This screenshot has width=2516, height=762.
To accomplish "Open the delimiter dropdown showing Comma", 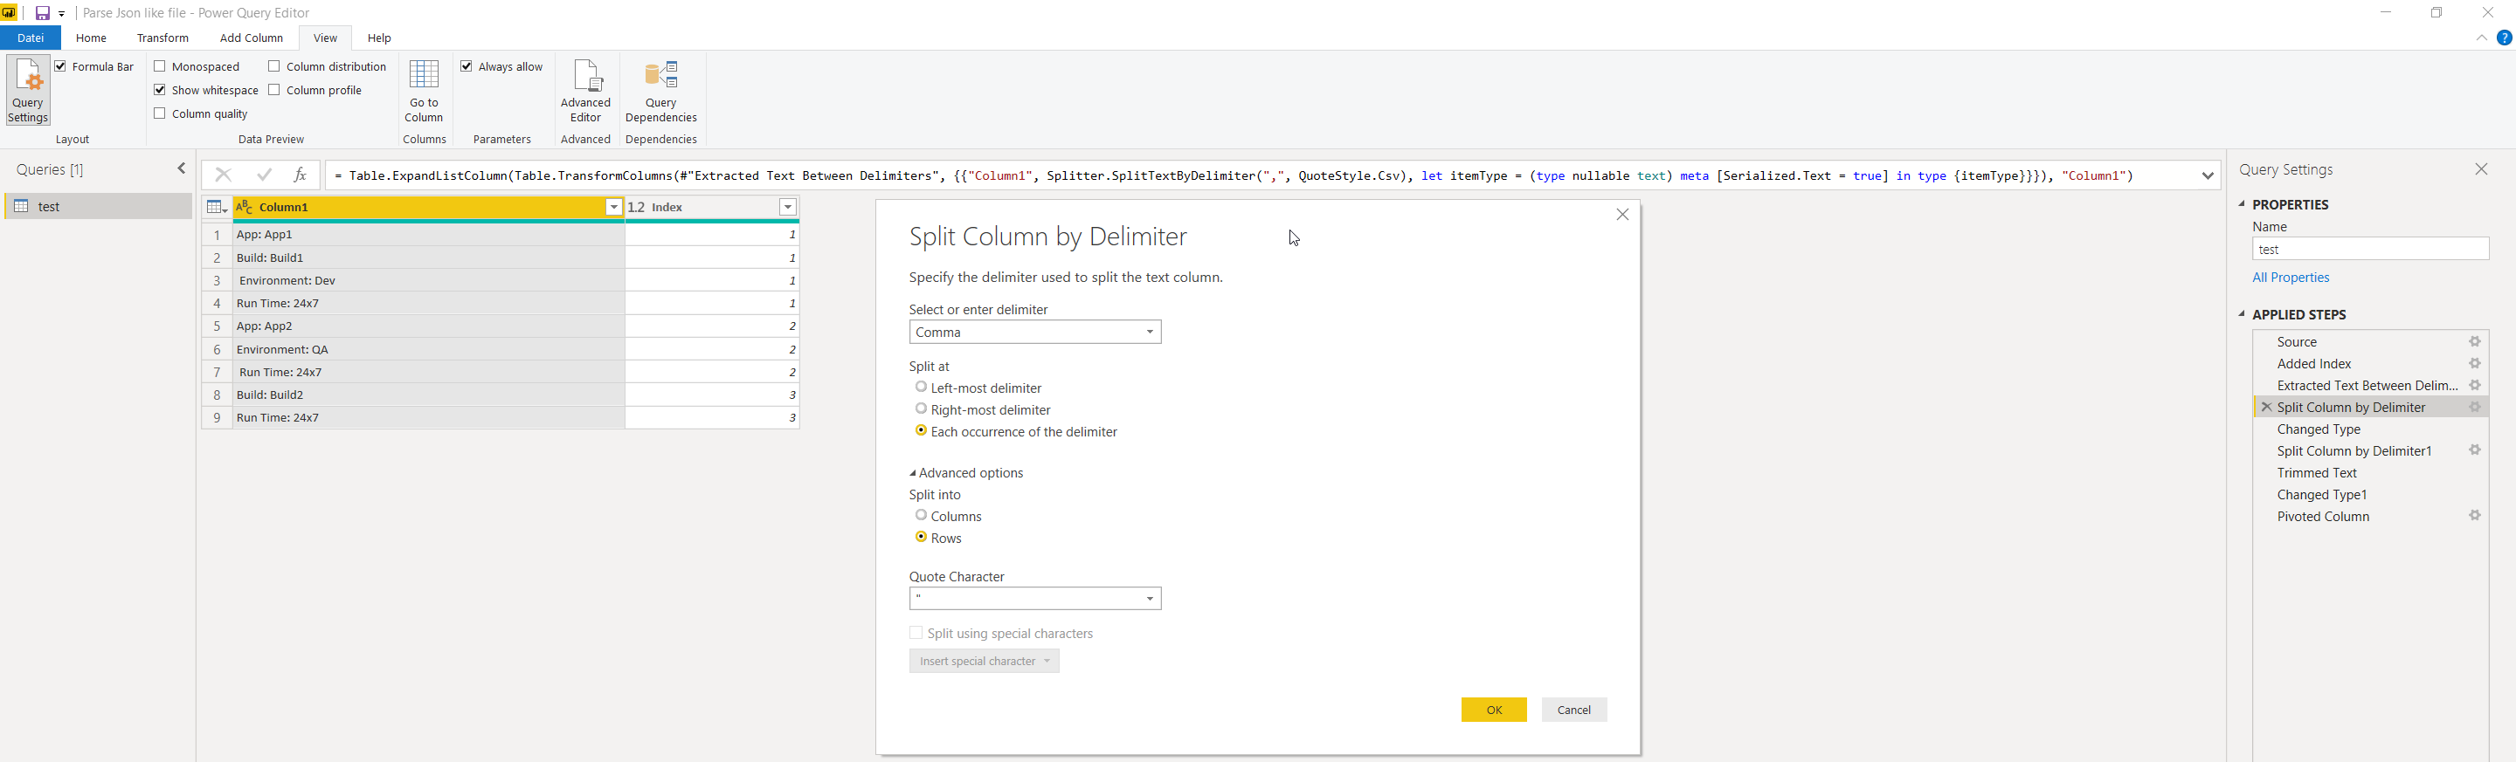I will (x=1035, y=332).
